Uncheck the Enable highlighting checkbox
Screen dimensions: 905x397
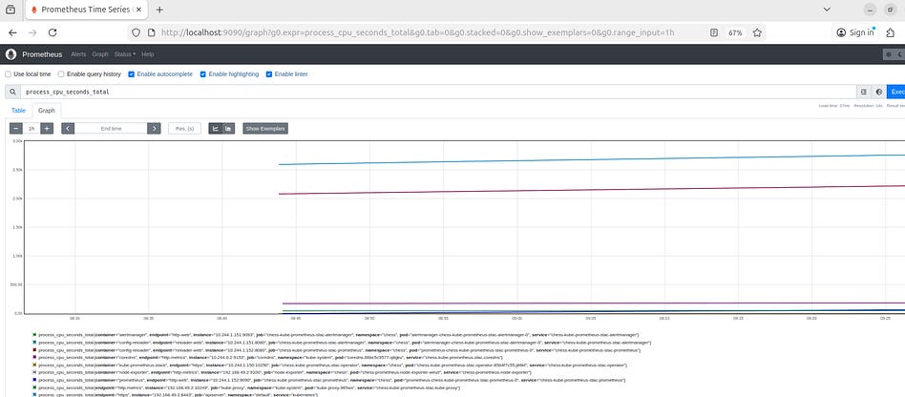pyautogui.click(x=203, y=74)
